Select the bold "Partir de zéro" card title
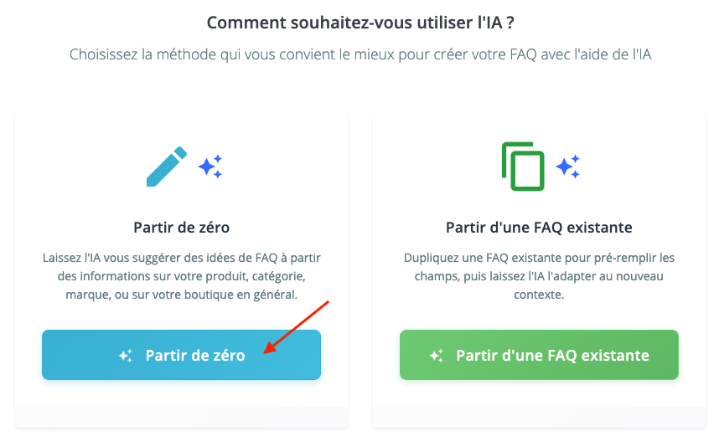The image size is (714, 436). point(181,227)
